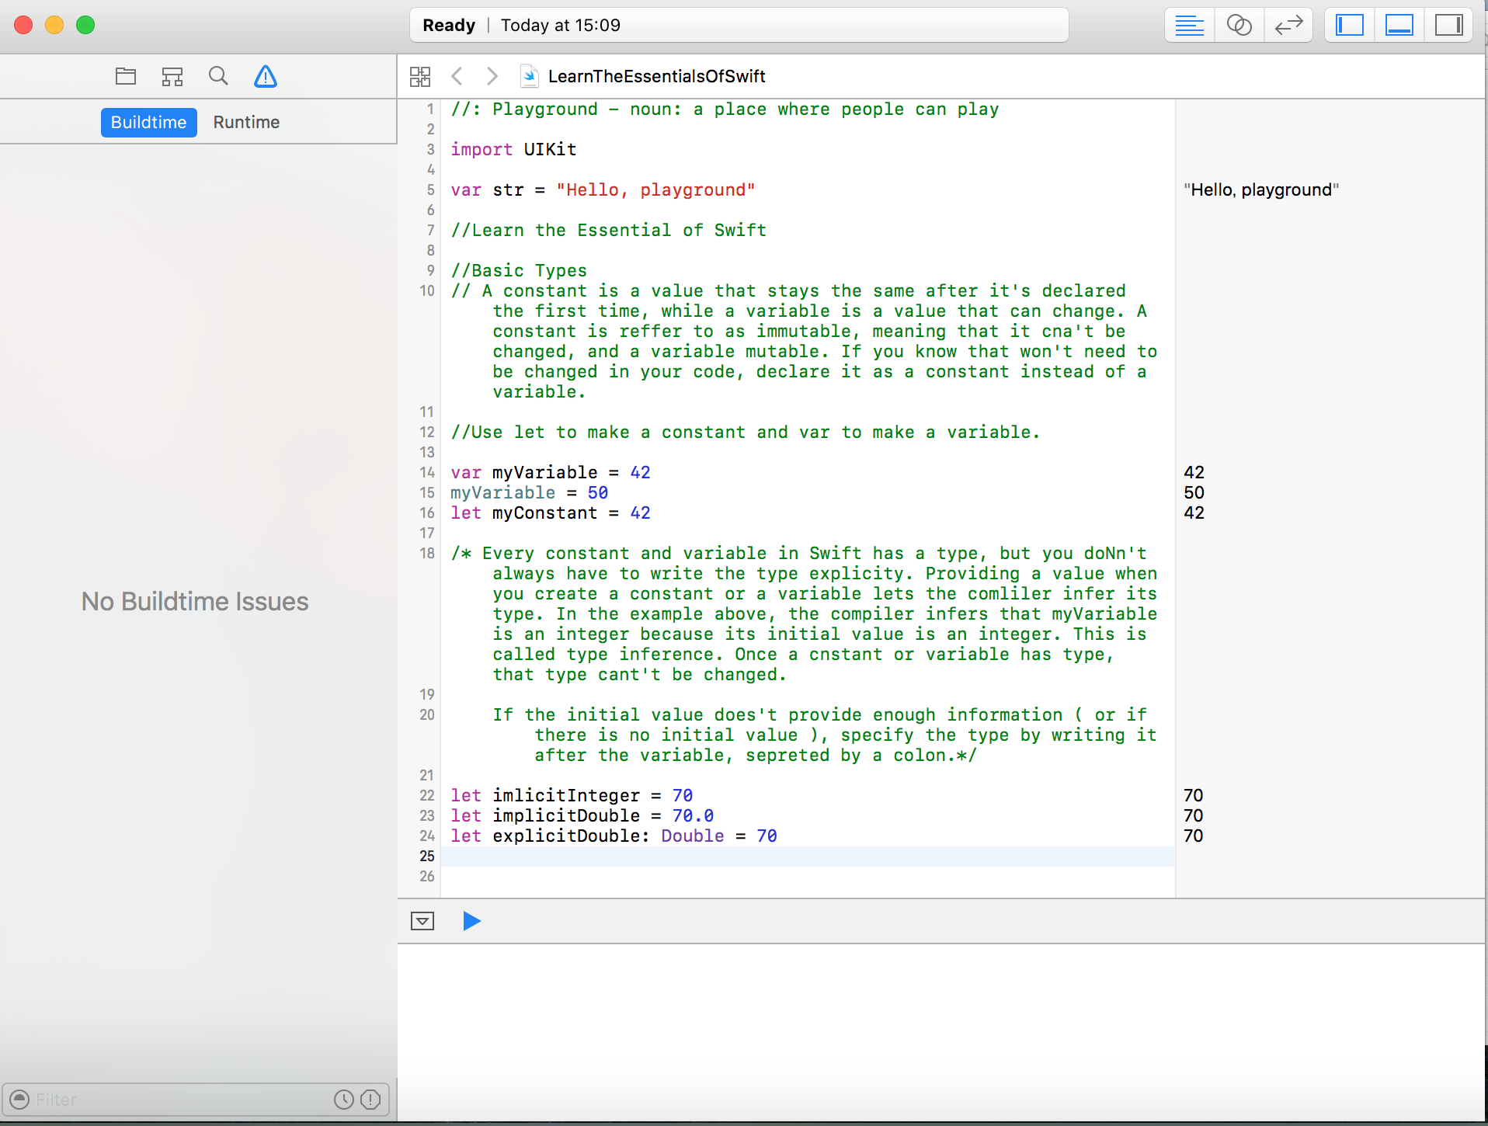This screenshot has height=1126, width=1488.
Task: Click the string "Hello, playground" in code
Action: [655, 189]
